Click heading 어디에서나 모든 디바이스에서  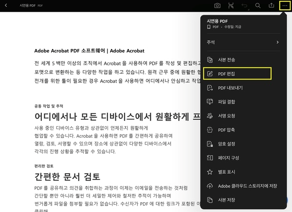pyautogui.click(x=117, y=116)
